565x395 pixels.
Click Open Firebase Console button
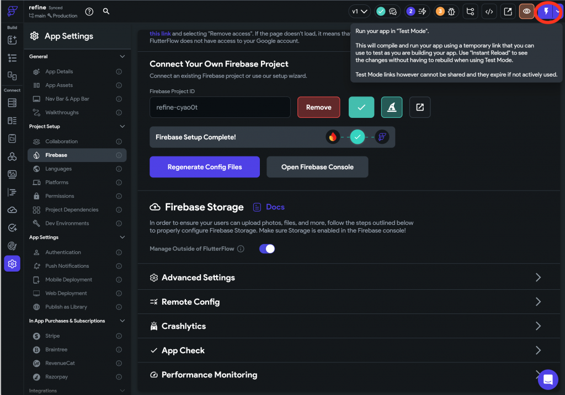(x=317, y=167)
